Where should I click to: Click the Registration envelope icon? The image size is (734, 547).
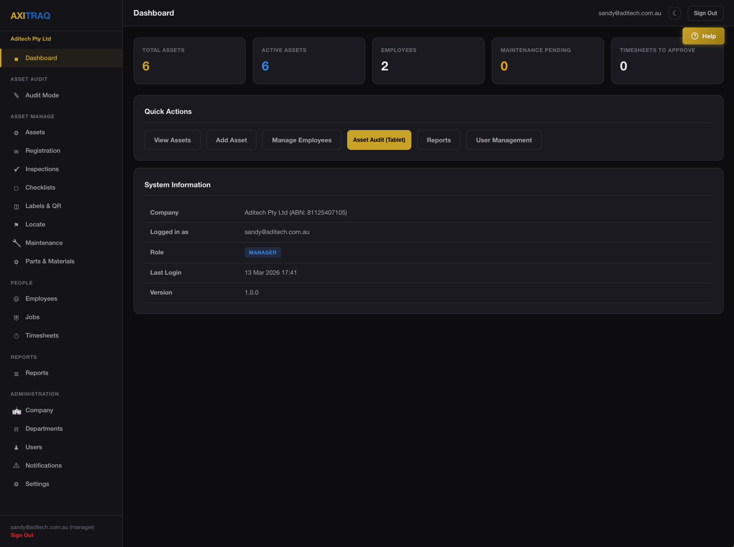pos(16,151)
